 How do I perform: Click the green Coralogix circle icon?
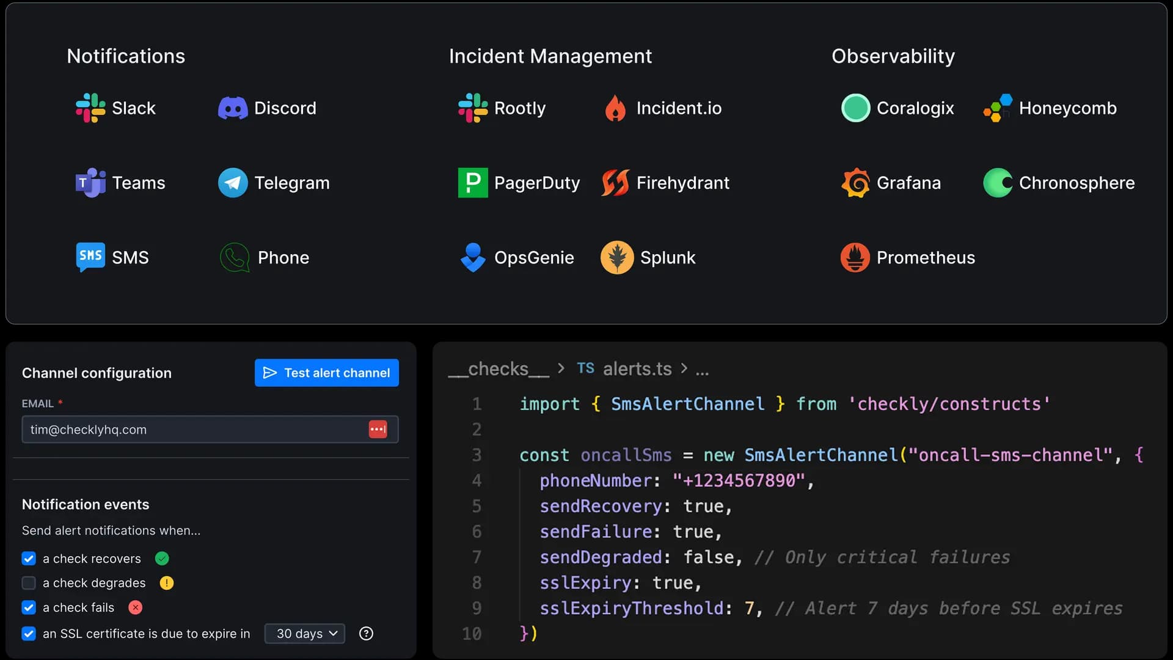click(855, 108)
